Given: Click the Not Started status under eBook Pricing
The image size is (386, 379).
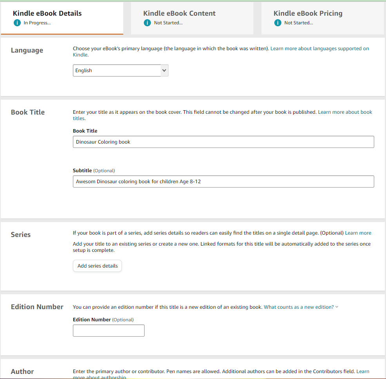Looking at the screenshot, I should [x=299, y=23].
